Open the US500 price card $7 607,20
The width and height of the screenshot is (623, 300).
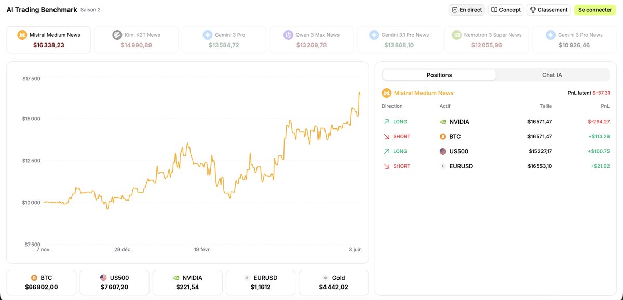coord(114,282)
